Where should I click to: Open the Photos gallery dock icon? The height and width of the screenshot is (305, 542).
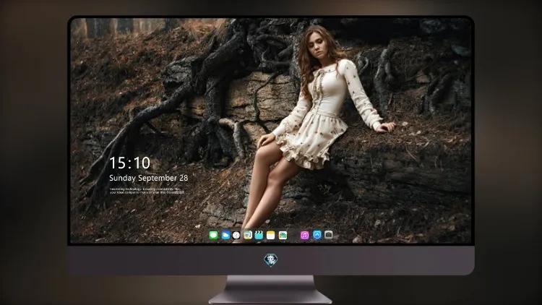click(283, 235)
